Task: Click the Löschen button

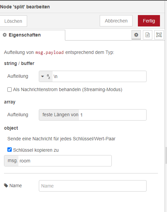Action: click(13, 21)
